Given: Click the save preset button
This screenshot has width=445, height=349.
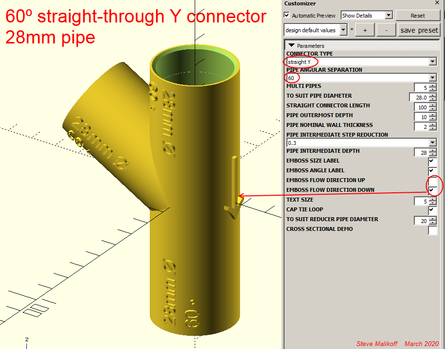Looking at the screenshot, I should click(x=419, y=30).
